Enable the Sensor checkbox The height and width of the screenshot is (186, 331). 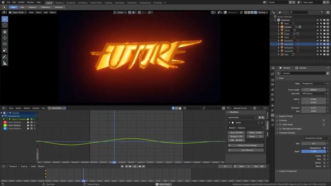coord(324,163)
